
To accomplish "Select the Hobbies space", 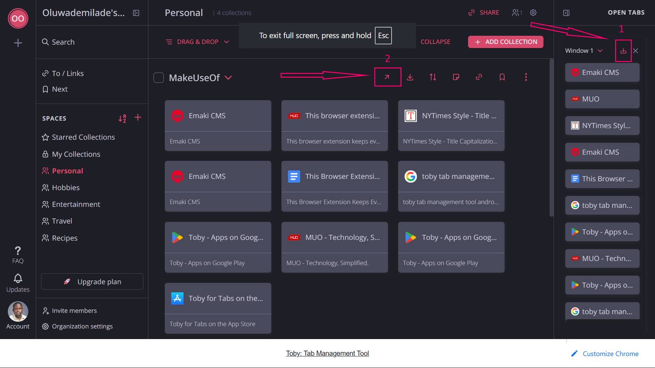I will pos(61,188).
